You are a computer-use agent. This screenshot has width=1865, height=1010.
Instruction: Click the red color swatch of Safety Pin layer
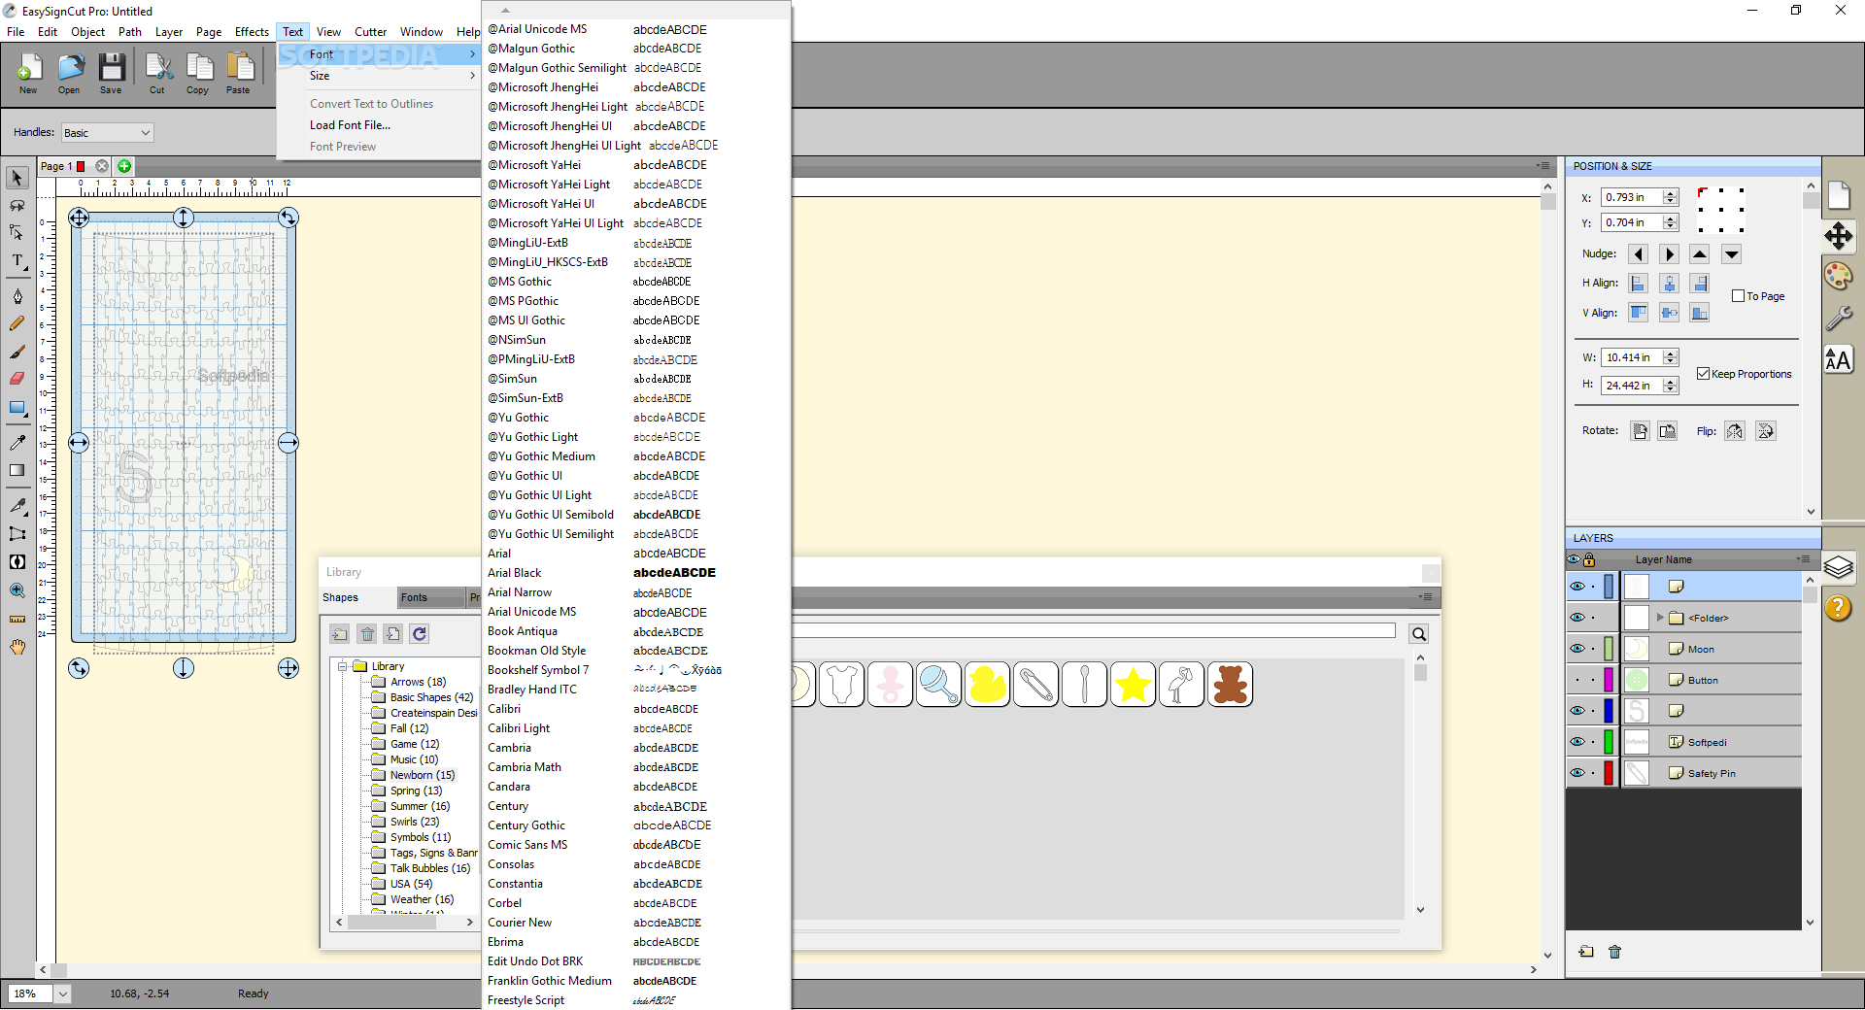[x=1609, y=773]
